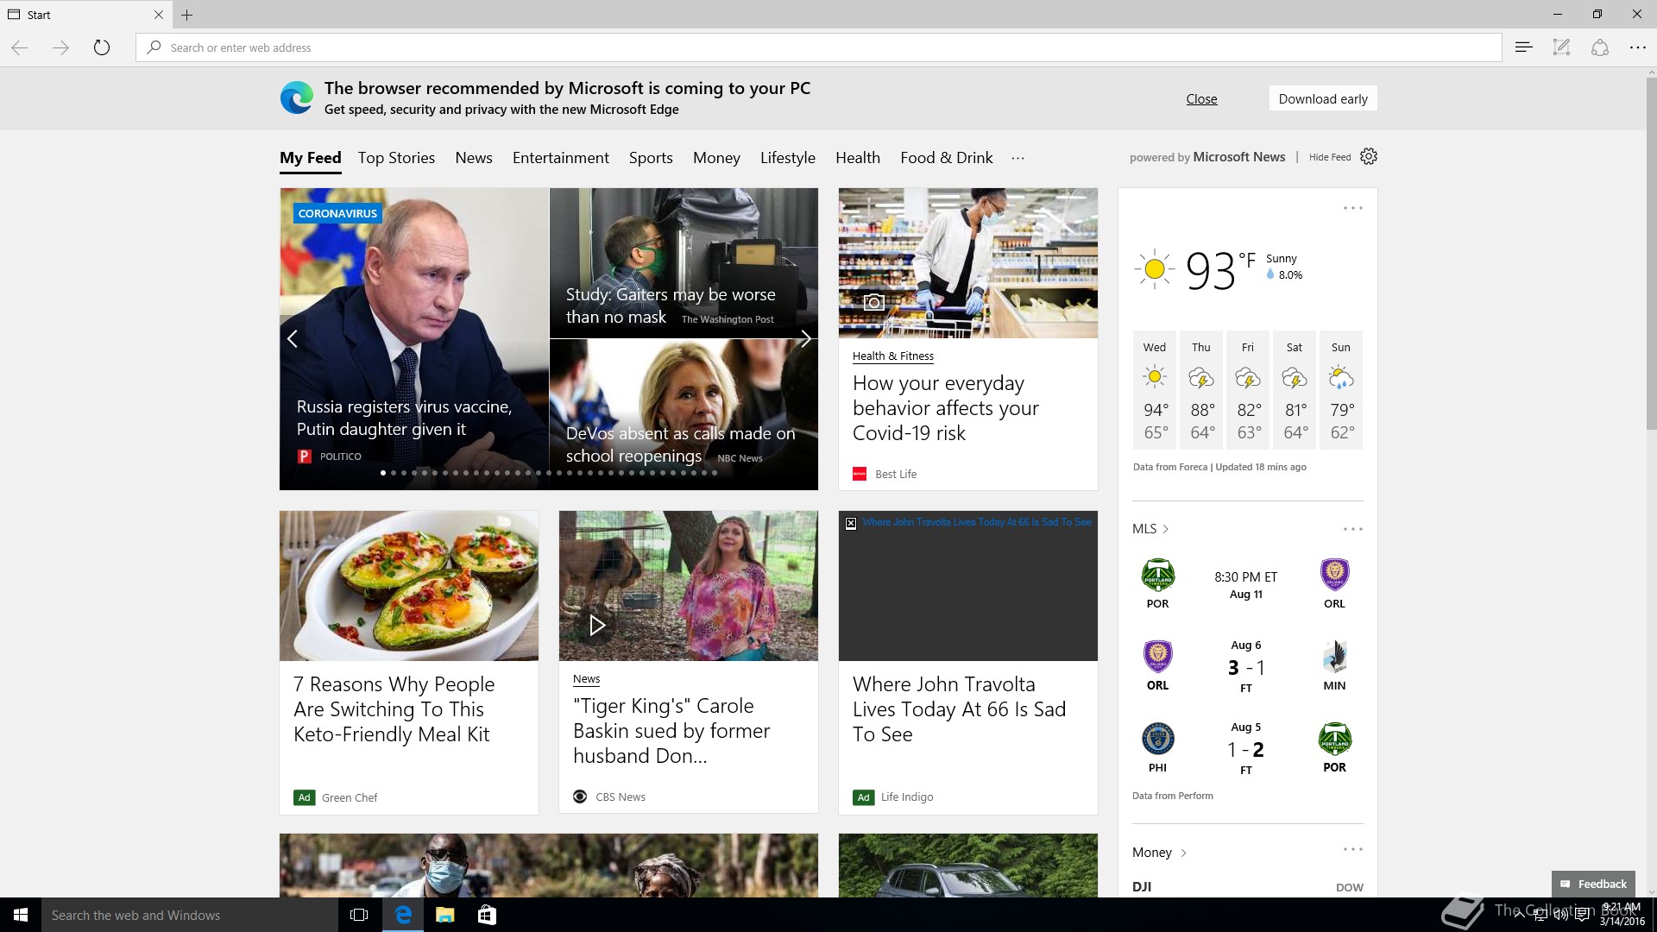1657x932 pixels.
Task: Click the CORONAVIRUS tag
Action: point(337,213)
